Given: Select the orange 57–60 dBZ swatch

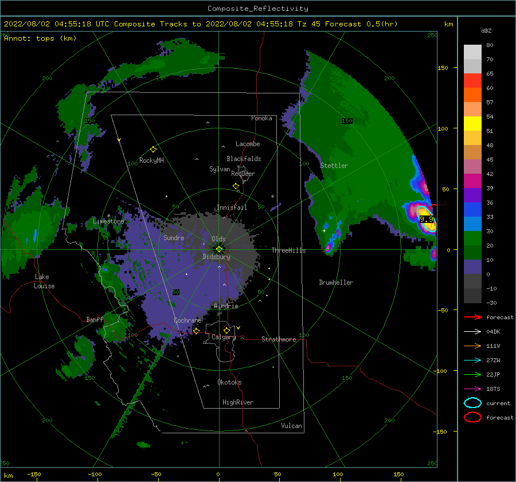Looking at the screenshot, I should pos(472,95).
